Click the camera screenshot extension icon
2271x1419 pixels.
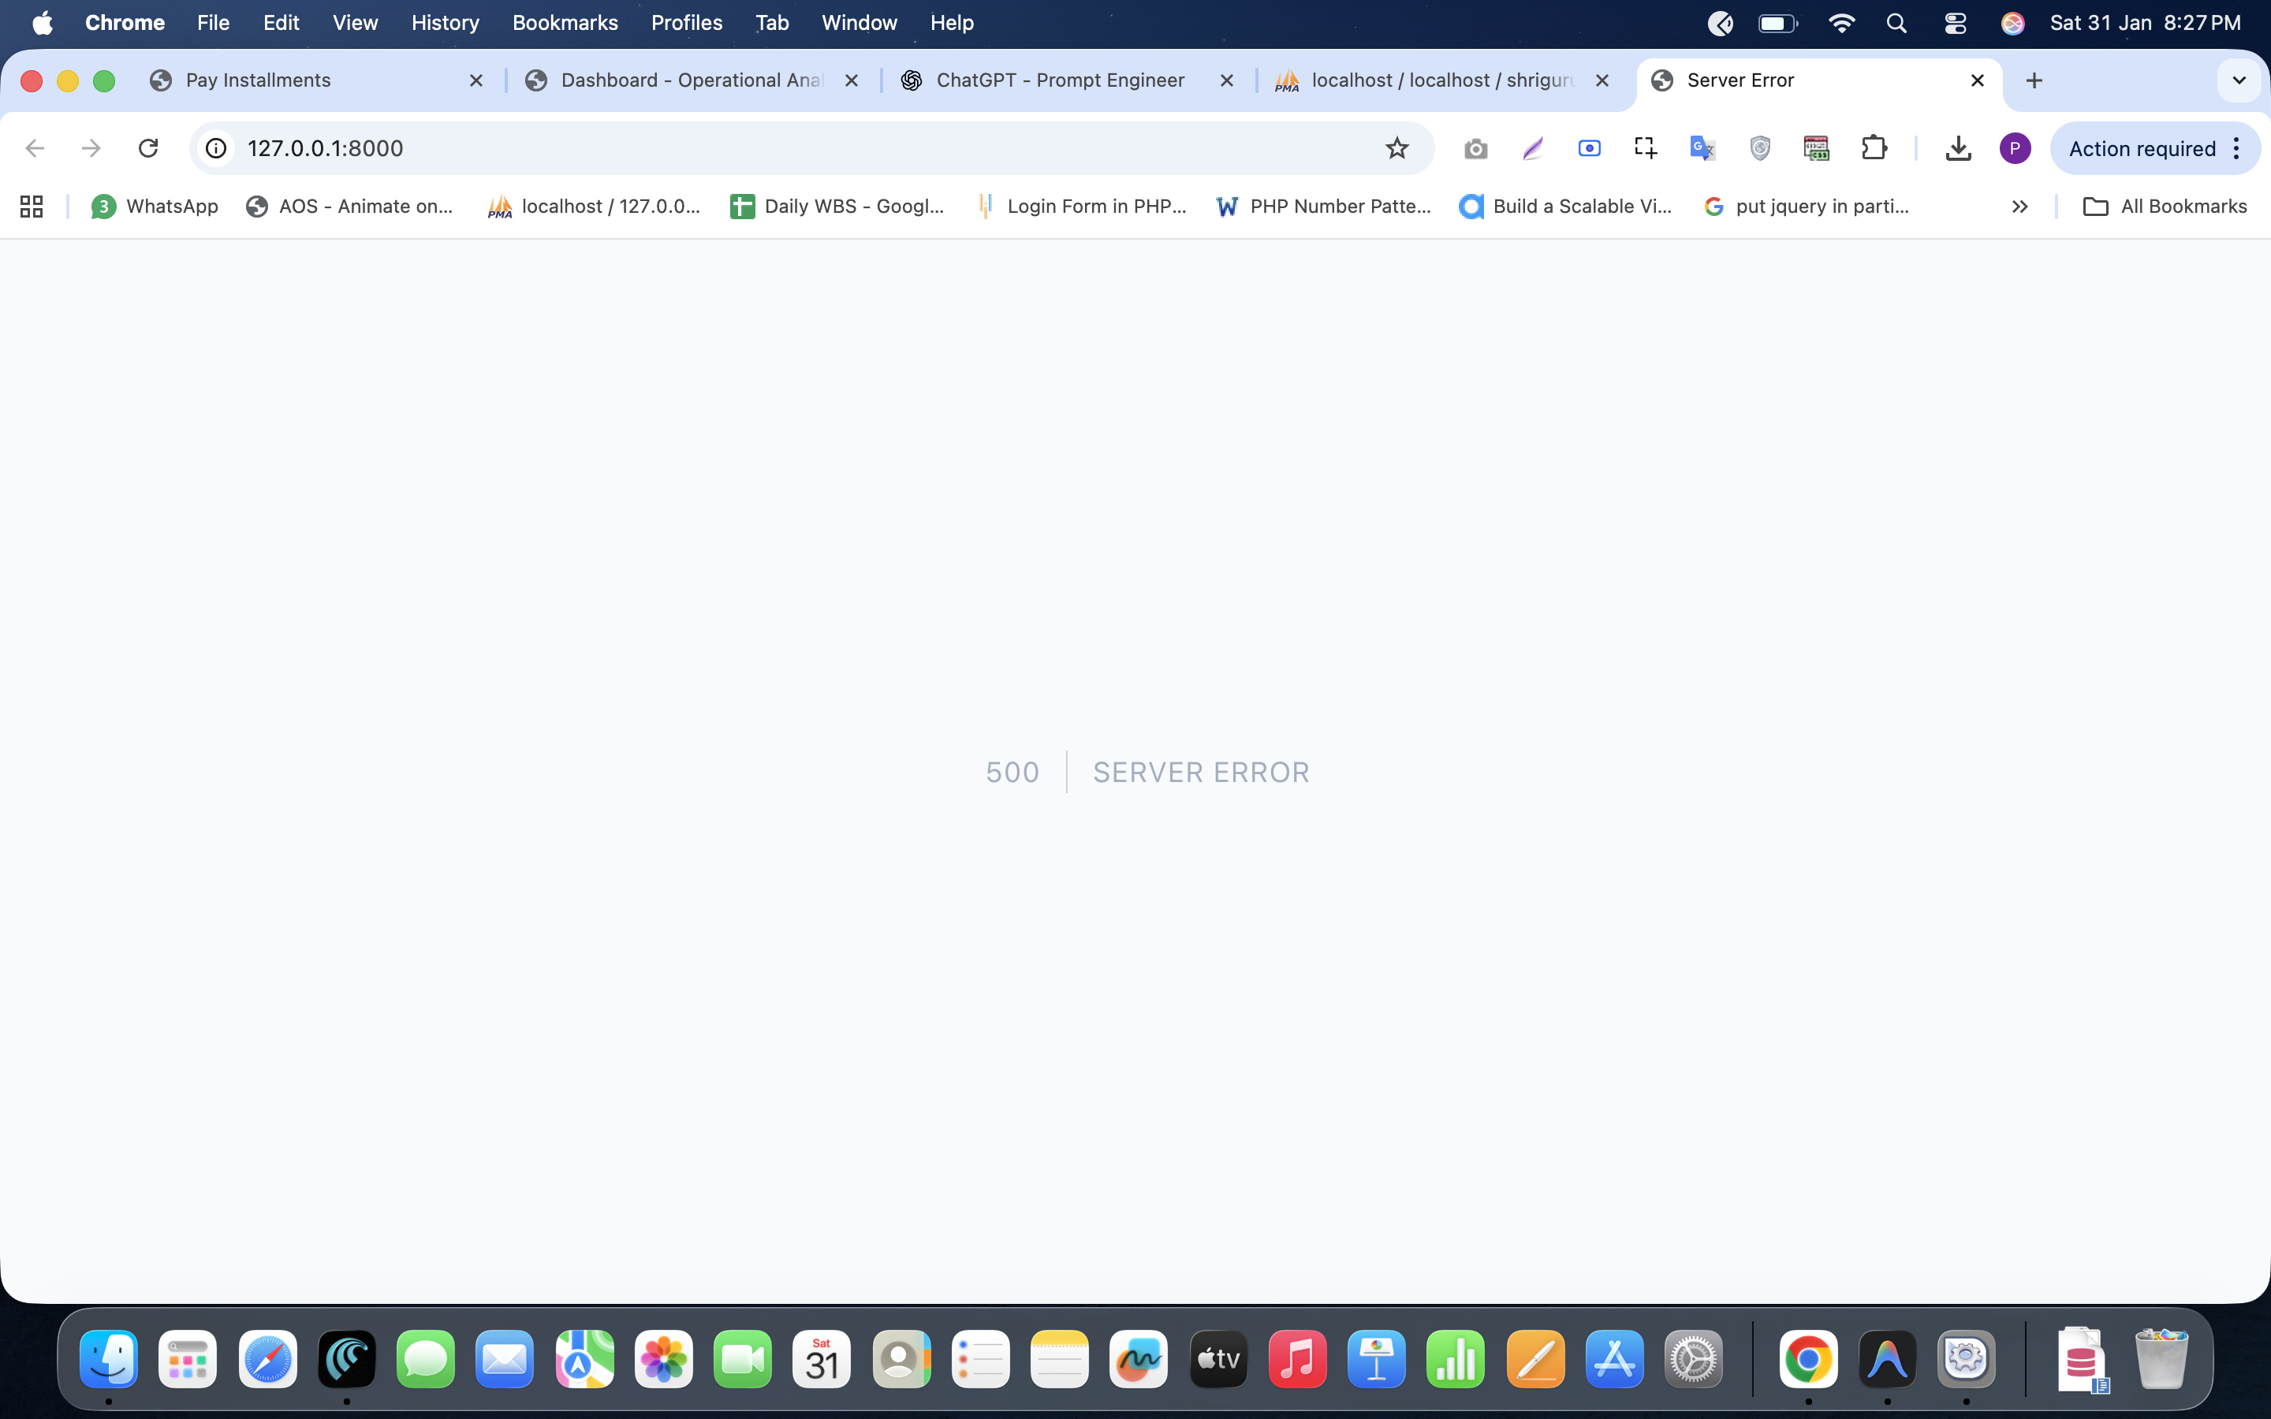tap(1475, 148)
